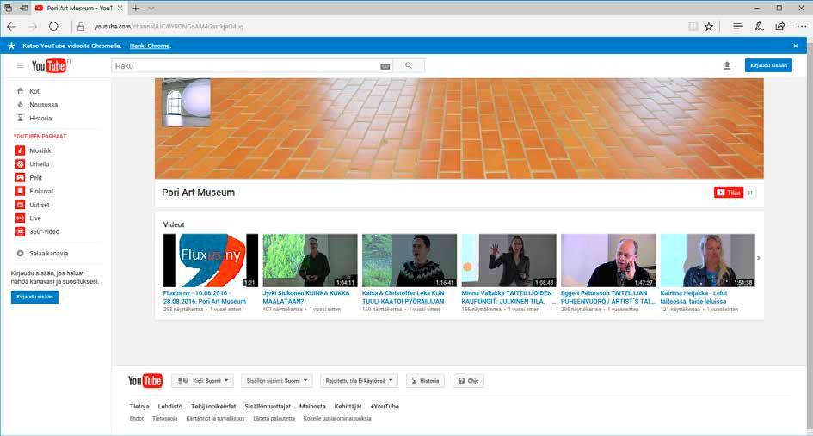Select 360°-video channel icon
This screenshot has width=813, height=436.
[x=21, y=231]
